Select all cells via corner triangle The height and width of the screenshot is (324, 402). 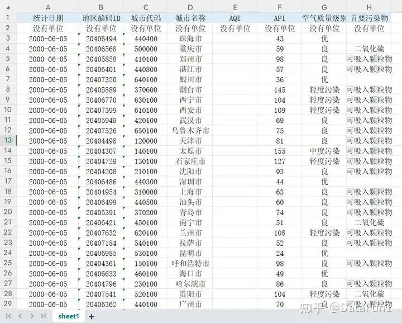click(8, 7)
